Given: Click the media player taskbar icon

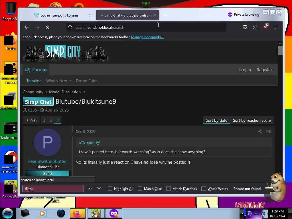Looking at the screenshot, I should coord(42,213).
